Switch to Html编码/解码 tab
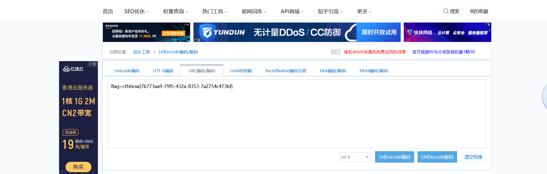The image size is (547, 174). tap(374, 71)
